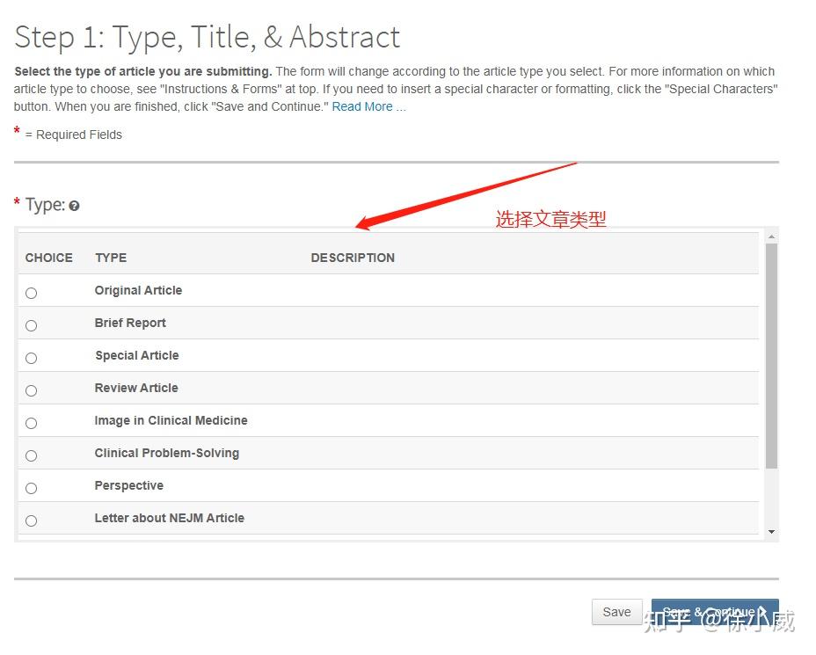Click the type list scrollbar up arrow
Viewport: 816px width, 655px height.
pyautogui.click(x=771, y=237)
